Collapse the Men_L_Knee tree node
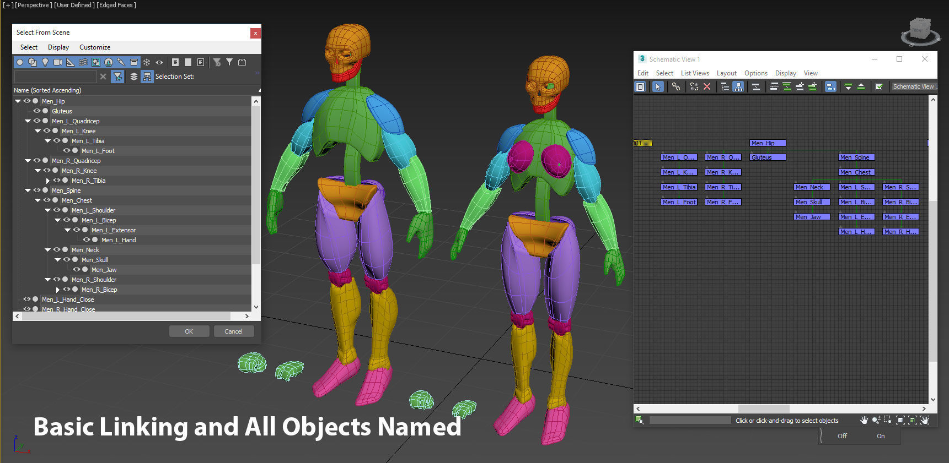The height and width of the screenshot is (463, 949). [x=37, y=130]
